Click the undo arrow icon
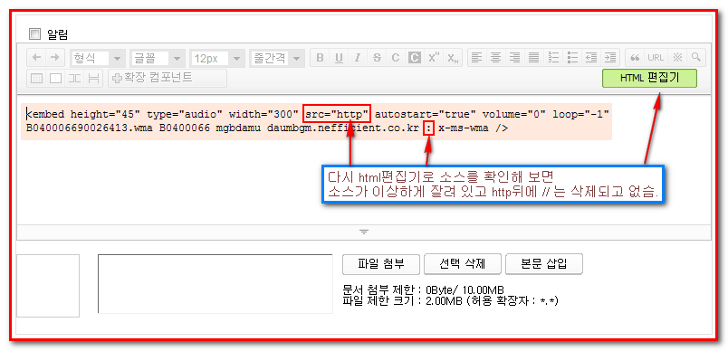This screenshot has height=351, width=728. click(36, 58)
